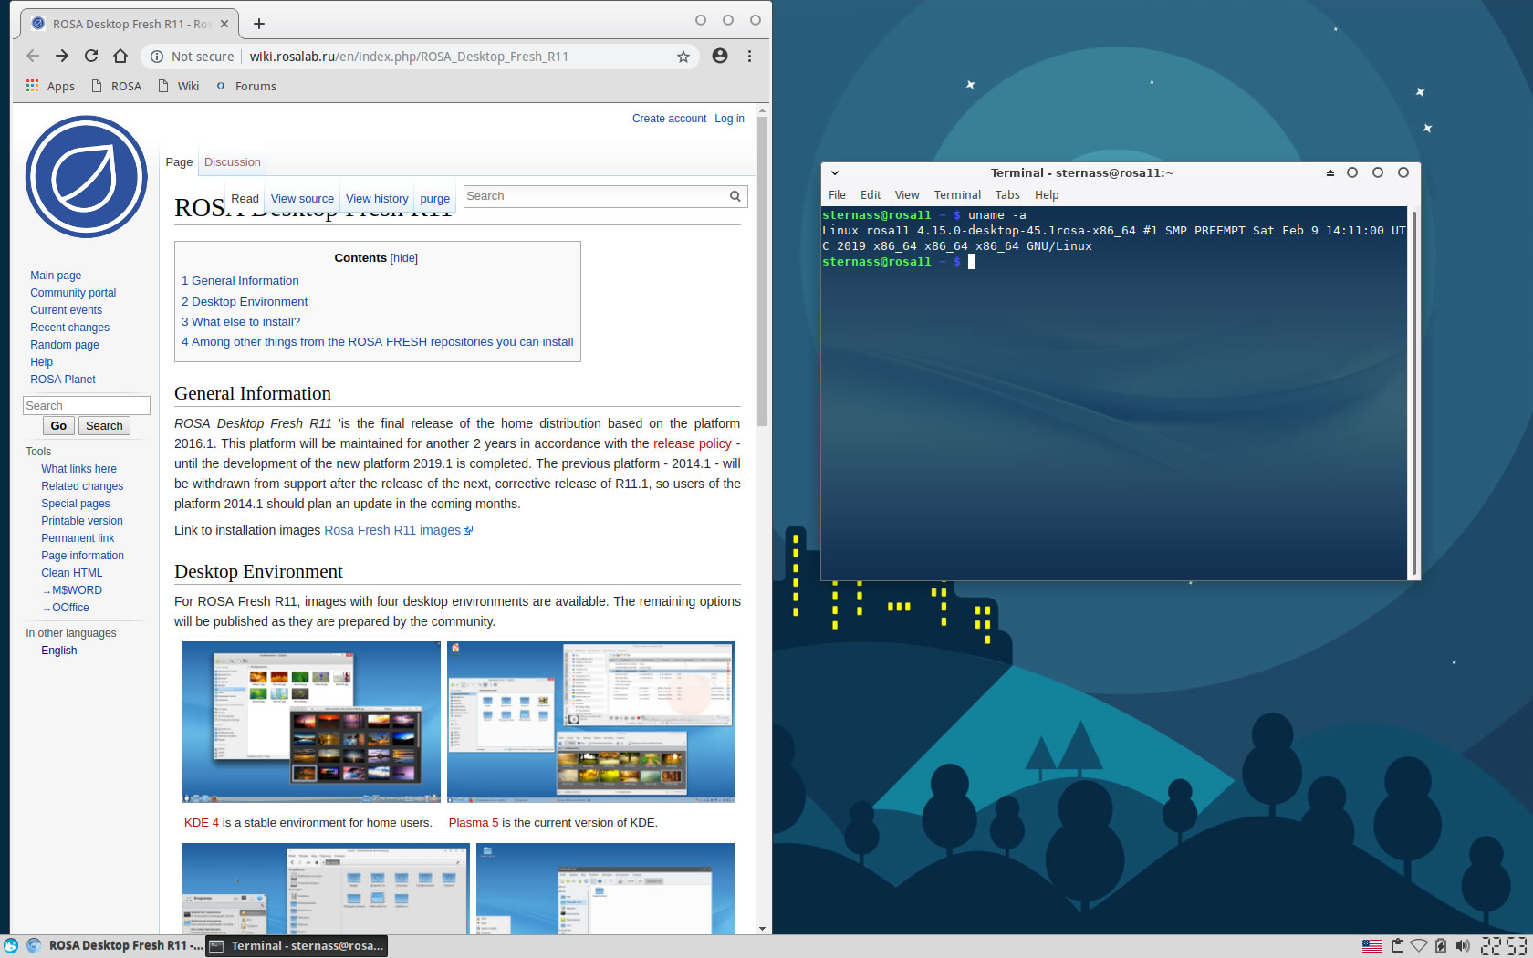Viewport: 1533px width, 958px height.
Task: Click the browser page vertical scrollbar
Action: click(762, 271)
